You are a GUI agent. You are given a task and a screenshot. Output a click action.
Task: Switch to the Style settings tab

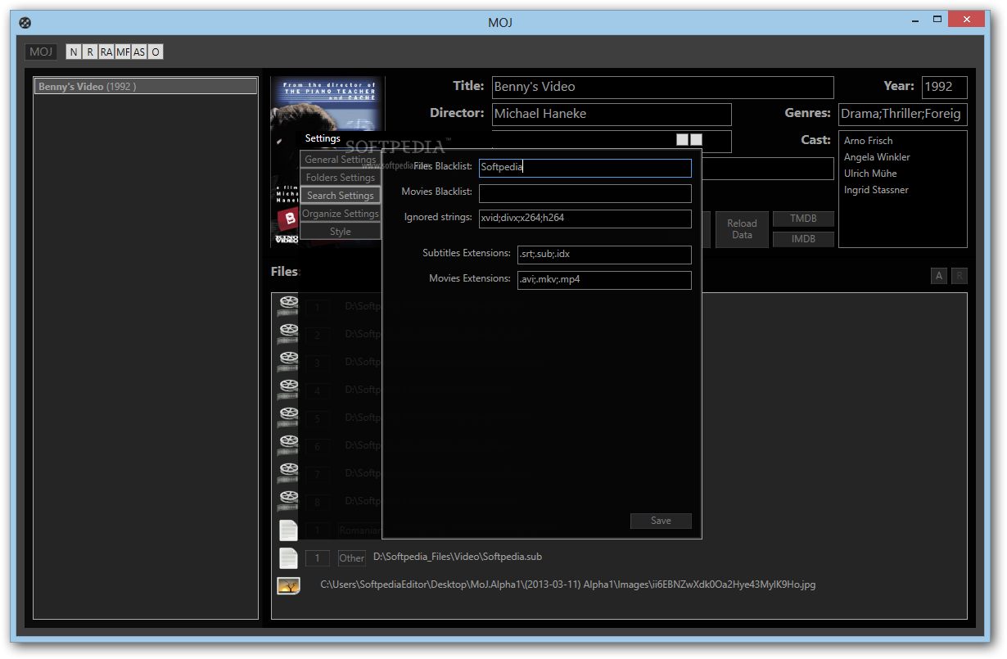point(341,232)
